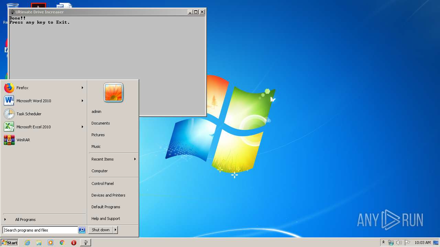The height and width of the screenshot is (247, 440).
Task: Open Help and Support
Action: pyautogui.click(x=113, y=219)
